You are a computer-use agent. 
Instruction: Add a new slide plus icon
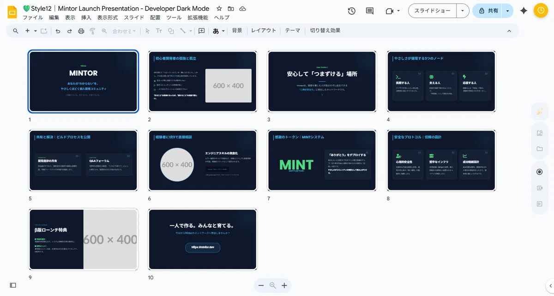(x=27, y=31)
